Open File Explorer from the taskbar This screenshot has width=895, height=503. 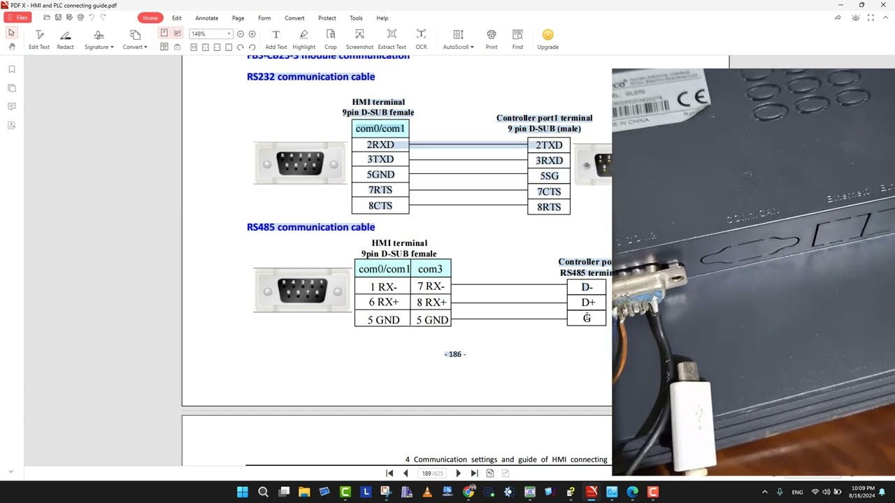pos(304,493)
